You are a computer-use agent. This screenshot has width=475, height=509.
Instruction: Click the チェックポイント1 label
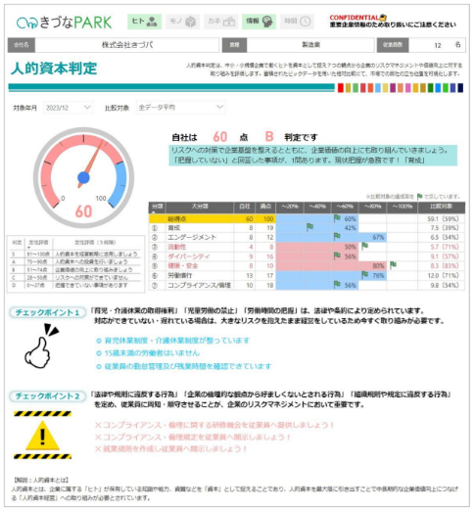point(47,312)
